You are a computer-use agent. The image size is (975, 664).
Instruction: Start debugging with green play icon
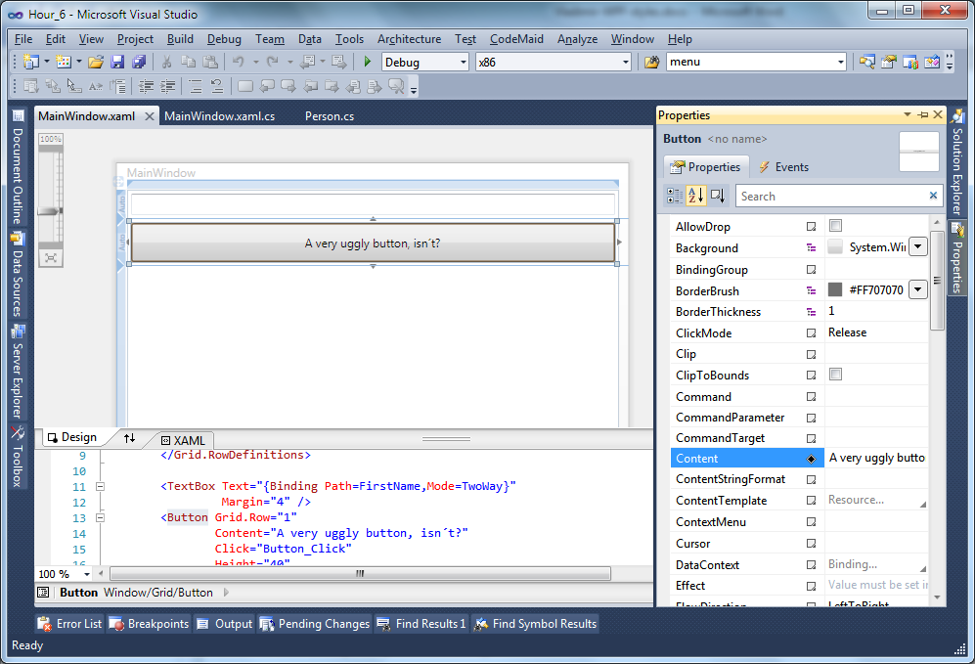tap(368, 62)
